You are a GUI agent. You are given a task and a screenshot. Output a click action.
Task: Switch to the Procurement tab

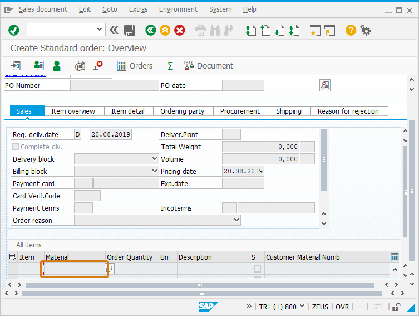[241, 111]
